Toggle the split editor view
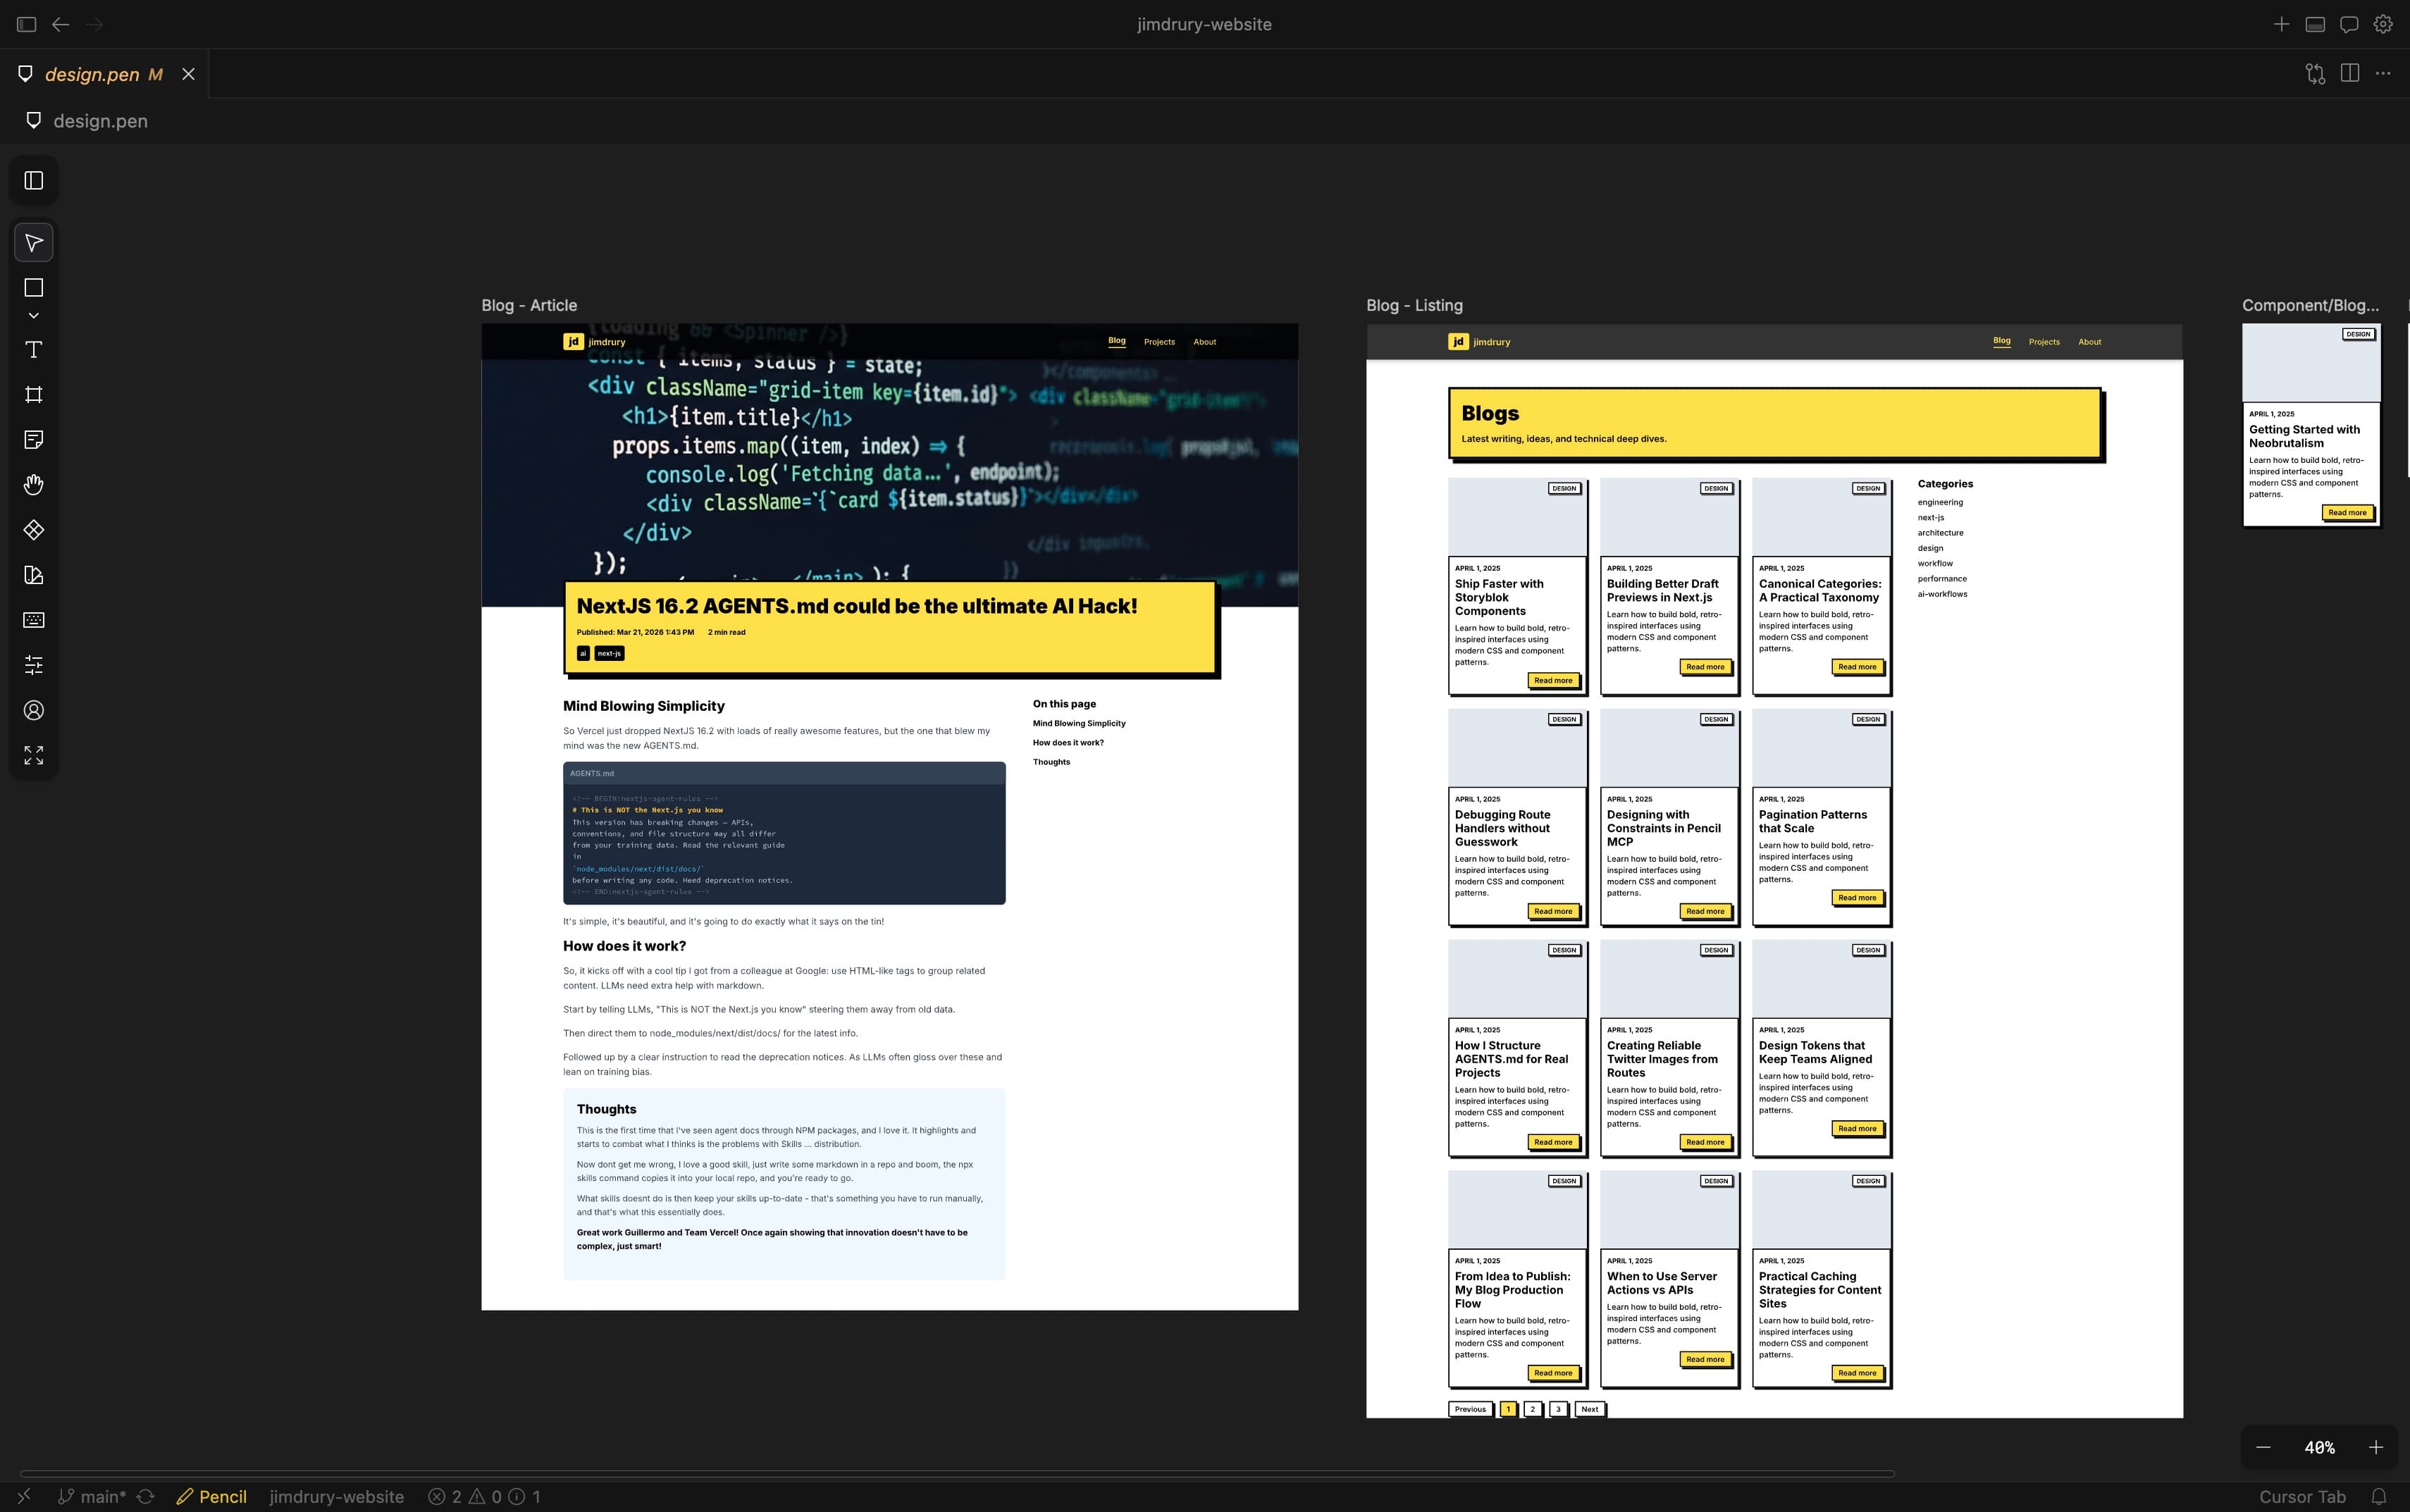Viewport: 2410px width, 1512px height. 2347,73
